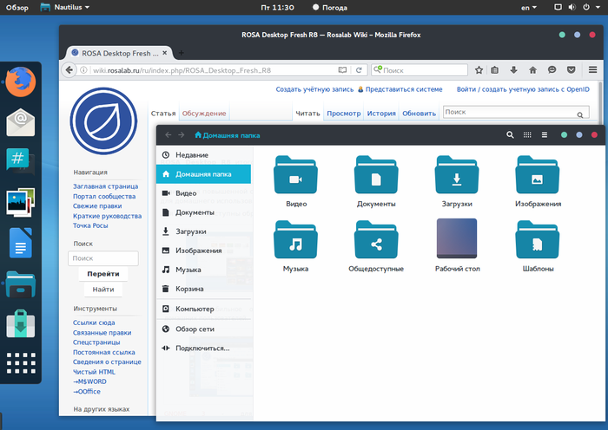The height and width of the screenshot is (430, 608).
Task: Select Недавние in Nautilus sidebar
Action: [203, 155]
